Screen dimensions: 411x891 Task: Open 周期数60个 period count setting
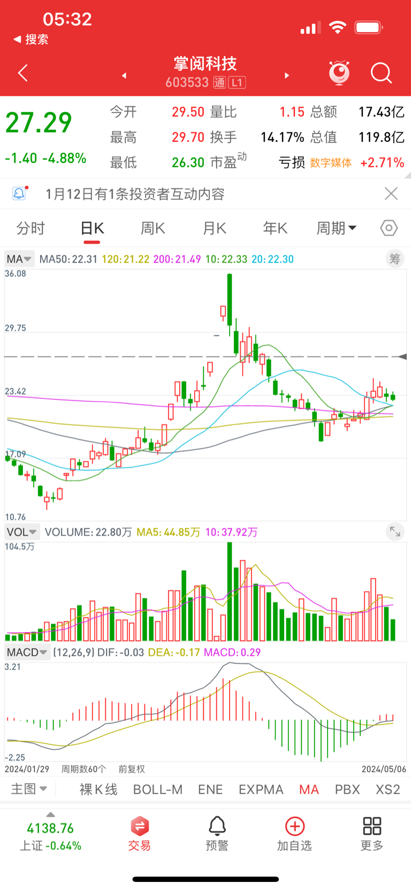pyautogui.click(x=83, y=769)
